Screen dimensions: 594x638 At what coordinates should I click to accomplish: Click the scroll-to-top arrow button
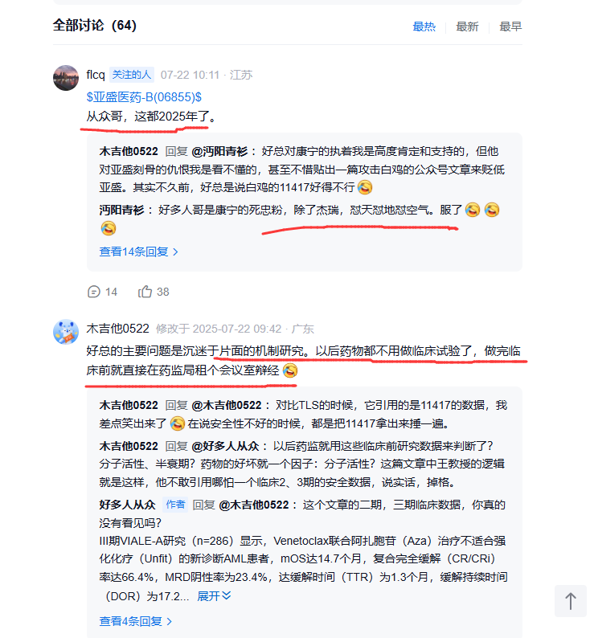[x=571, y=601]
